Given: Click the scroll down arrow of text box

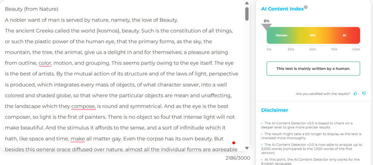Looking at the screenshot, I should click(x=247, y=148).
